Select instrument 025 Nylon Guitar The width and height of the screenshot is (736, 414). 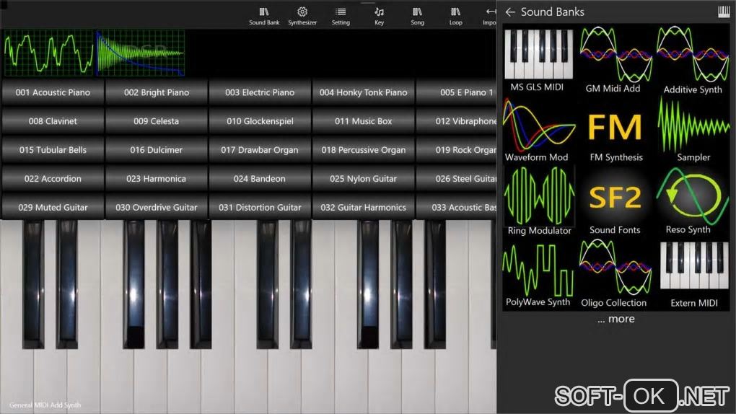pyautogui.click(x=363, y=178)
